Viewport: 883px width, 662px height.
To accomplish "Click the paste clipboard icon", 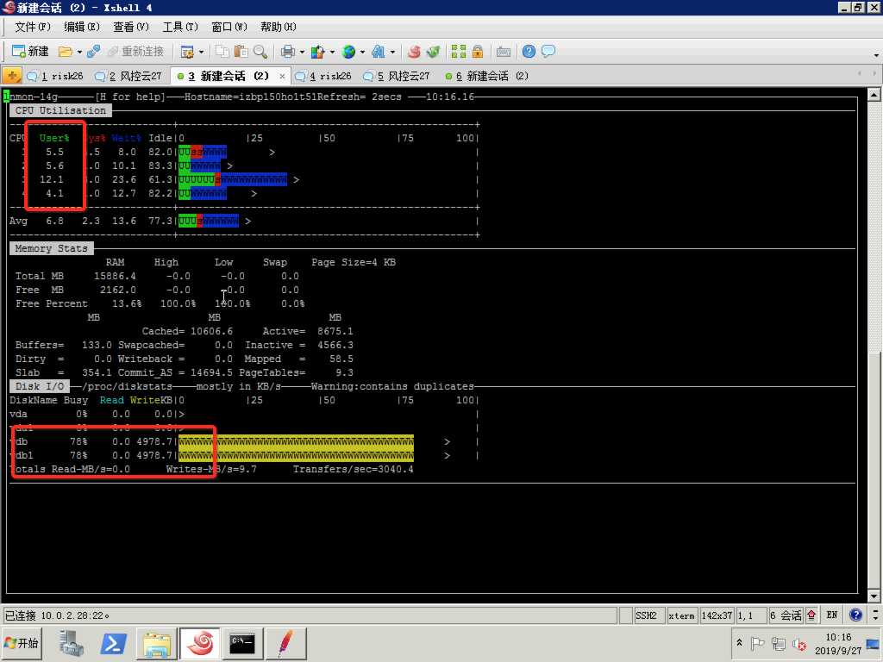I will (241, 52).
